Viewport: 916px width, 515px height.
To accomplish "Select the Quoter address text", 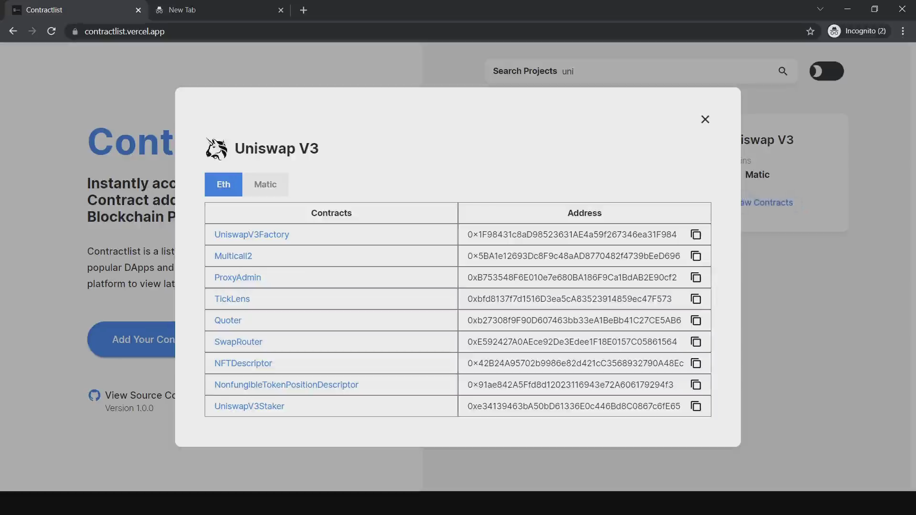I will 574,320.
